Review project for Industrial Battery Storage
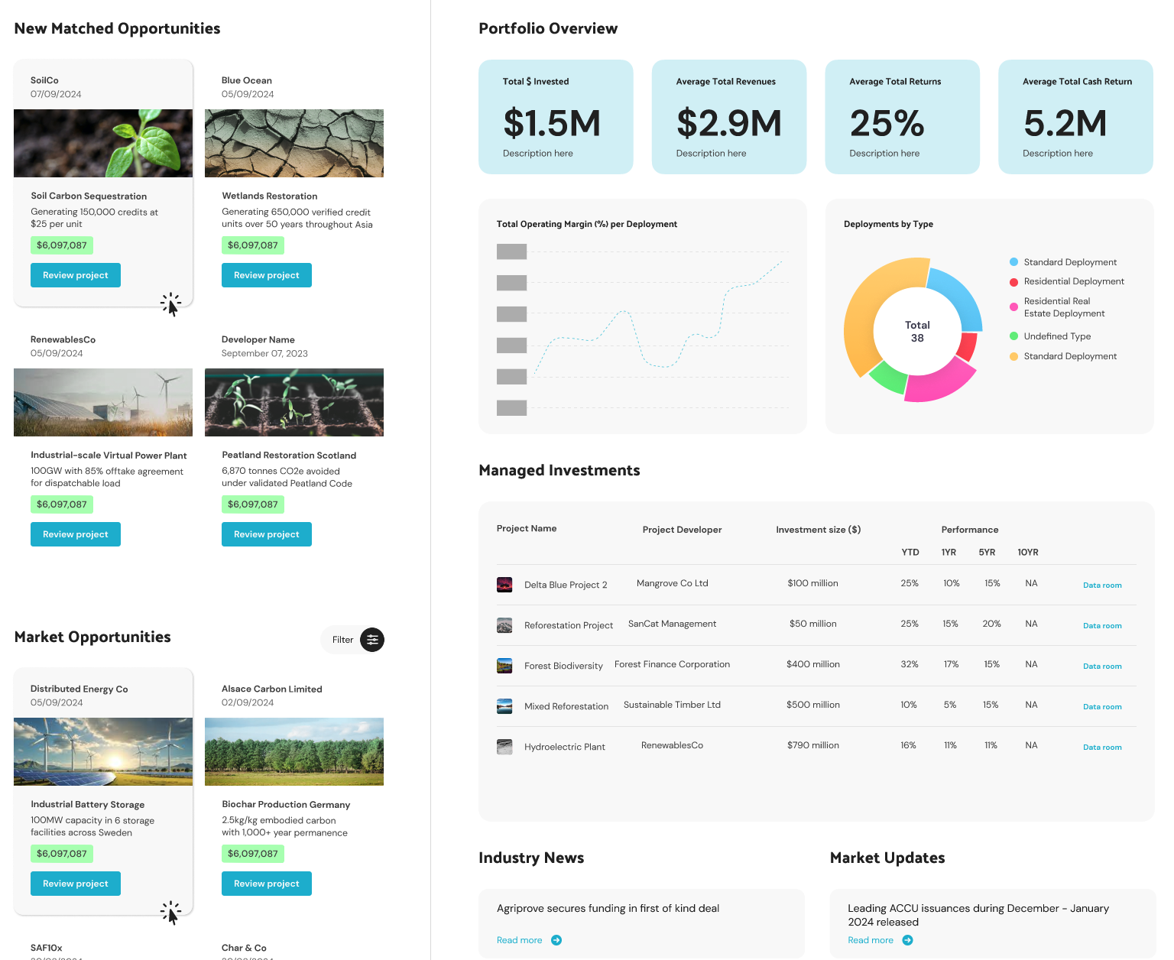The image size is (1174, 960). [x=76, y=884]
